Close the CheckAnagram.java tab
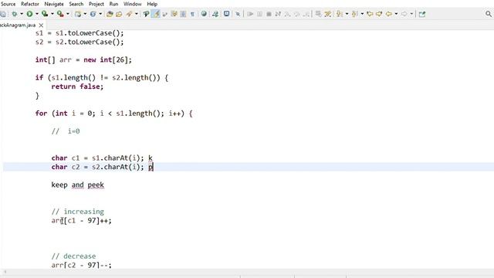The width and height of the screenshot is (494, 278). (41, 25)
